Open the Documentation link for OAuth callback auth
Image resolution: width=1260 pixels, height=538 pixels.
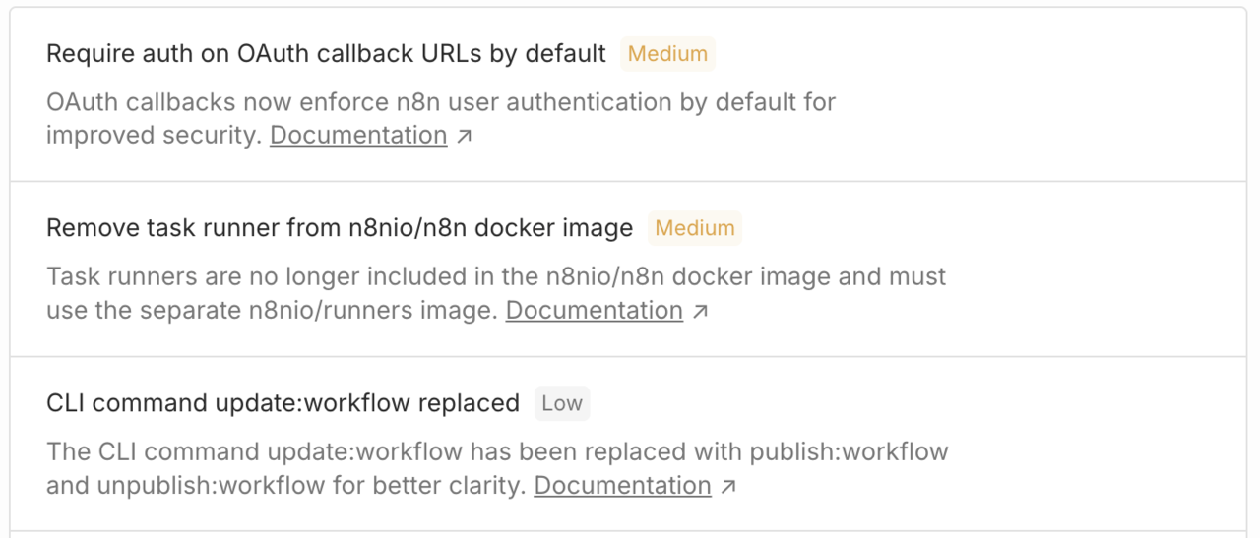[358, 136]
